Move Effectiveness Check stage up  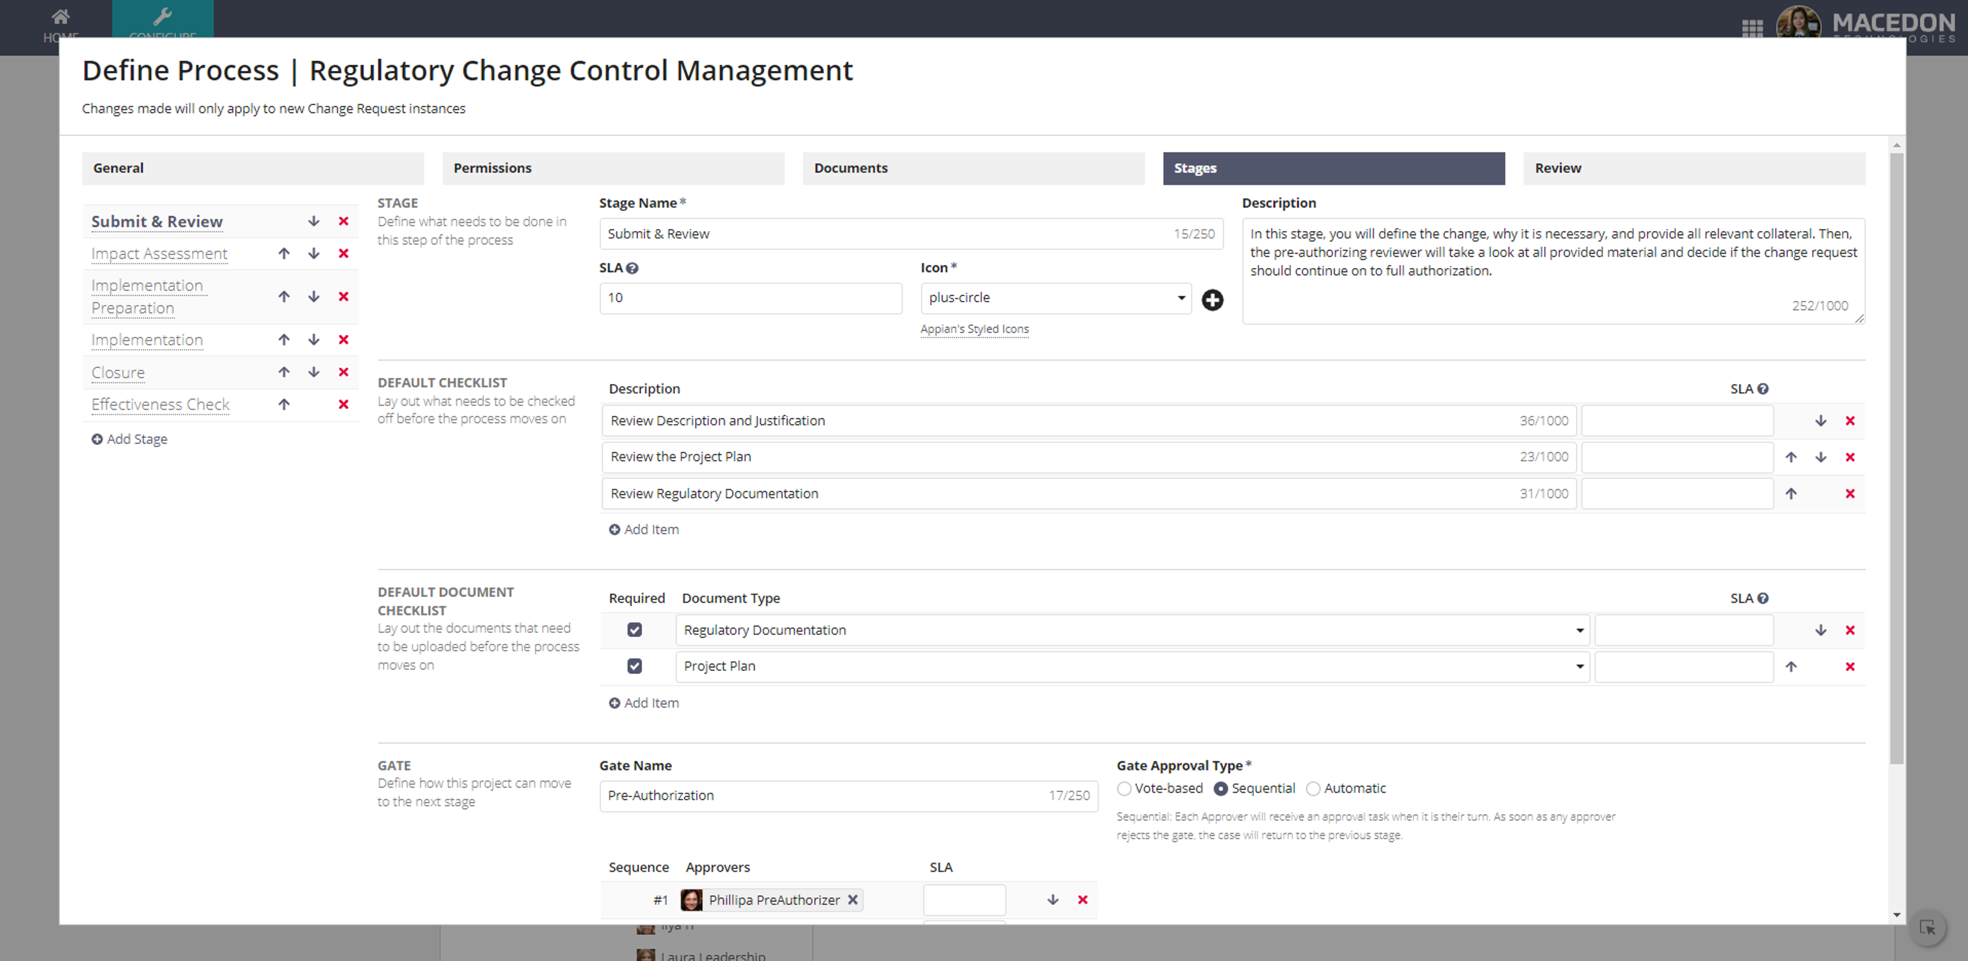click(284, 405)
